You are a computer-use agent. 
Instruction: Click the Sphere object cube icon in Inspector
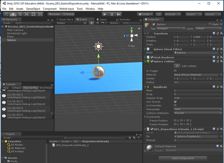point(147,25)
